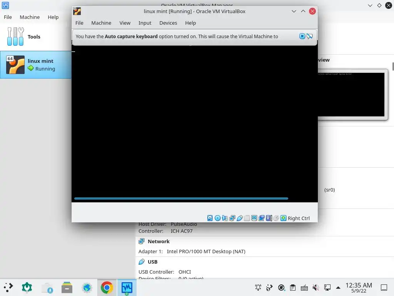The width and height of the screenshot is (394, 296).
Task: Open the file manager icon on taskbar
Action: point(67,288)
